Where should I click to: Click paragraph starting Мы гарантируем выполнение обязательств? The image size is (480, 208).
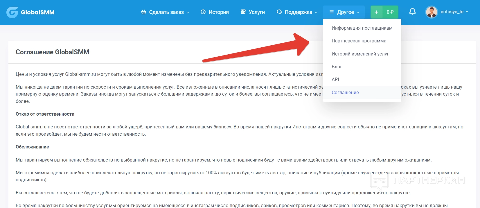(x=224, y=160)
